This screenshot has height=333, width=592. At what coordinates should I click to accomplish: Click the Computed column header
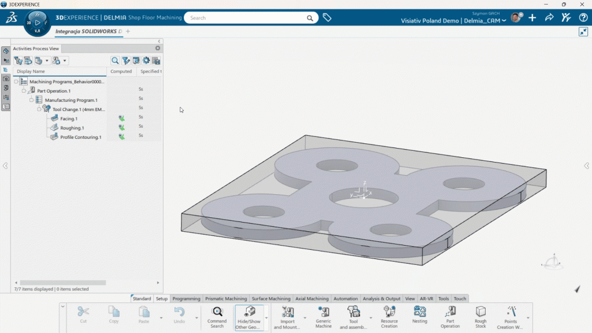pos(121,71)
